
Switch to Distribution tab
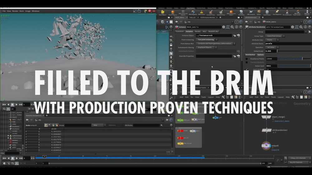click(250, 55)
